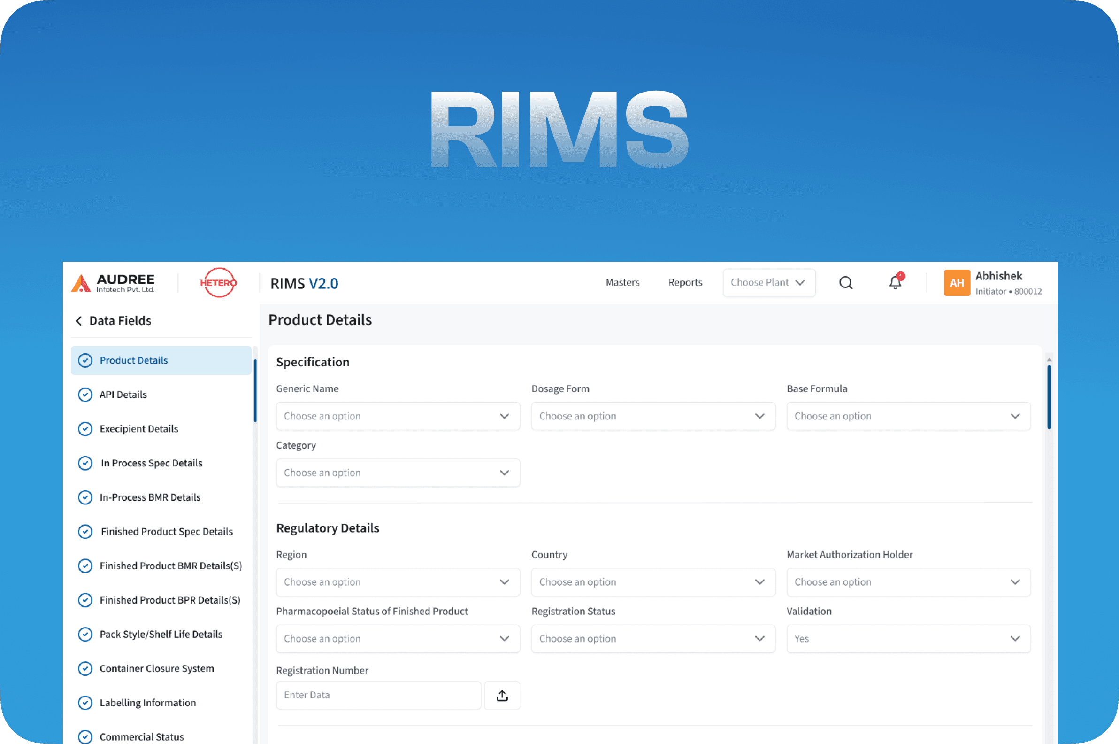
Task: Open the notifications bell
Action: (895, 283)
